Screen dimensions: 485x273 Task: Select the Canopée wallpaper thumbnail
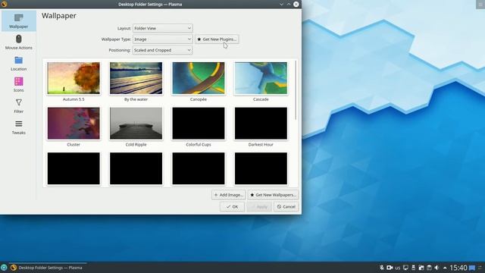tap(199, 78)
